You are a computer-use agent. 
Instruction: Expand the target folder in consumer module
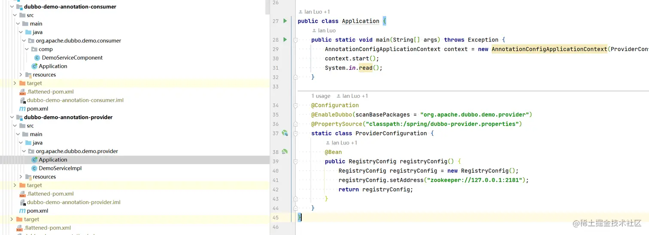[x=15, y=83]
